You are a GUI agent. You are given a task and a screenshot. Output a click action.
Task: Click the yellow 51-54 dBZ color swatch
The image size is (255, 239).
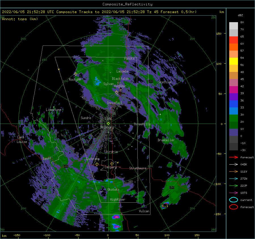[233, 61]
